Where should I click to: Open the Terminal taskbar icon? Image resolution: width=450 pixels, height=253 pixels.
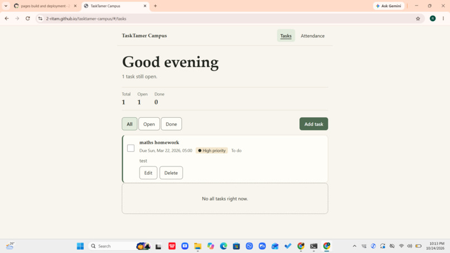pos(314,246)
